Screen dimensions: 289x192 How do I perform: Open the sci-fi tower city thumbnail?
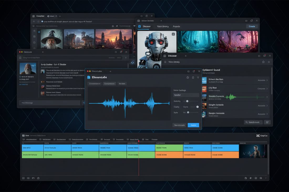[x=79, y=39]
